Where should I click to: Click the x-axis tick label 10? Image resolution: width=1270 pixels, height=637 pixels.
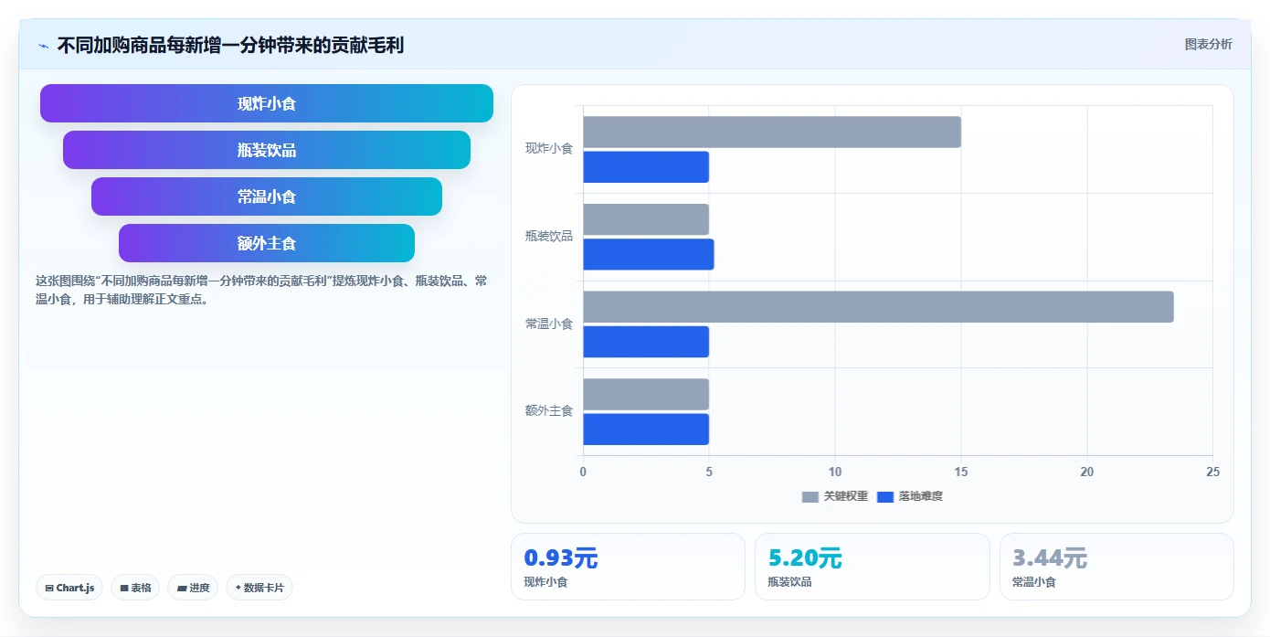pyautogui.click(x=835, y=472)
